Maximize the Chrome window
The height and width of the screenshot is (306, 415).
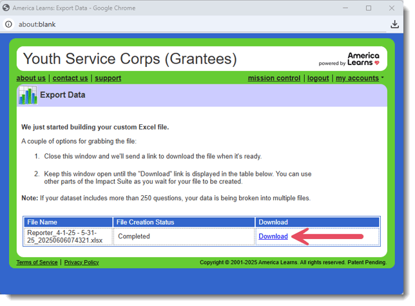coord(369,8)
